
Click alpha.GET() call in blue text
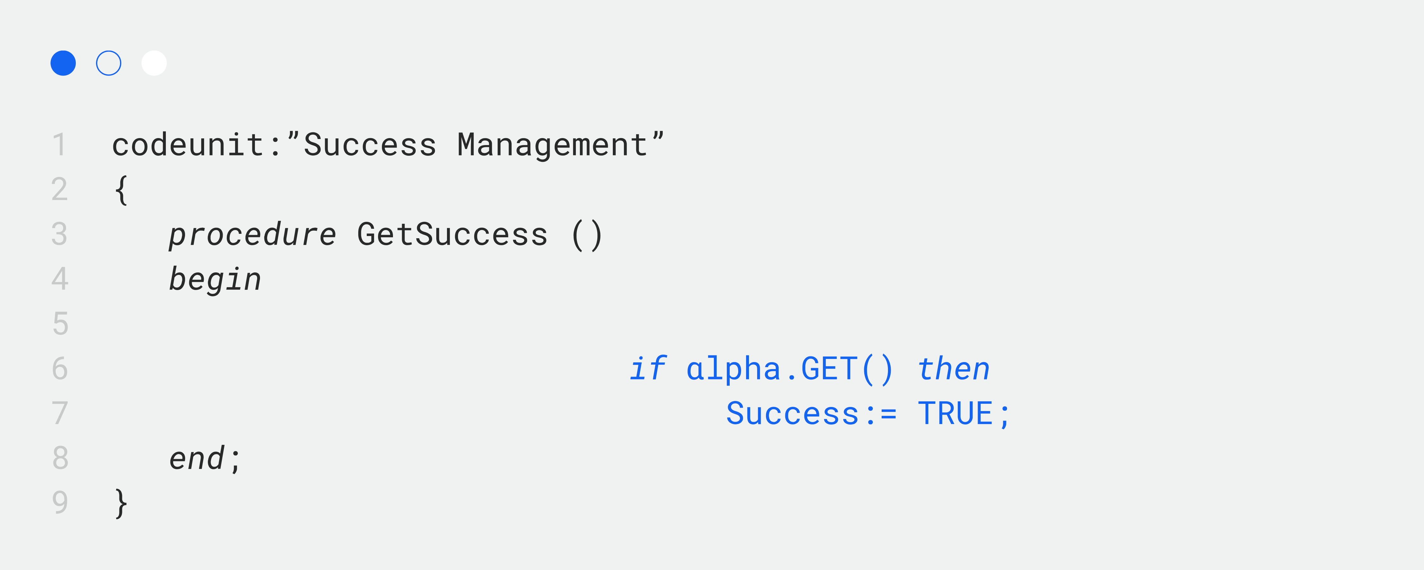tap(789, 369)
